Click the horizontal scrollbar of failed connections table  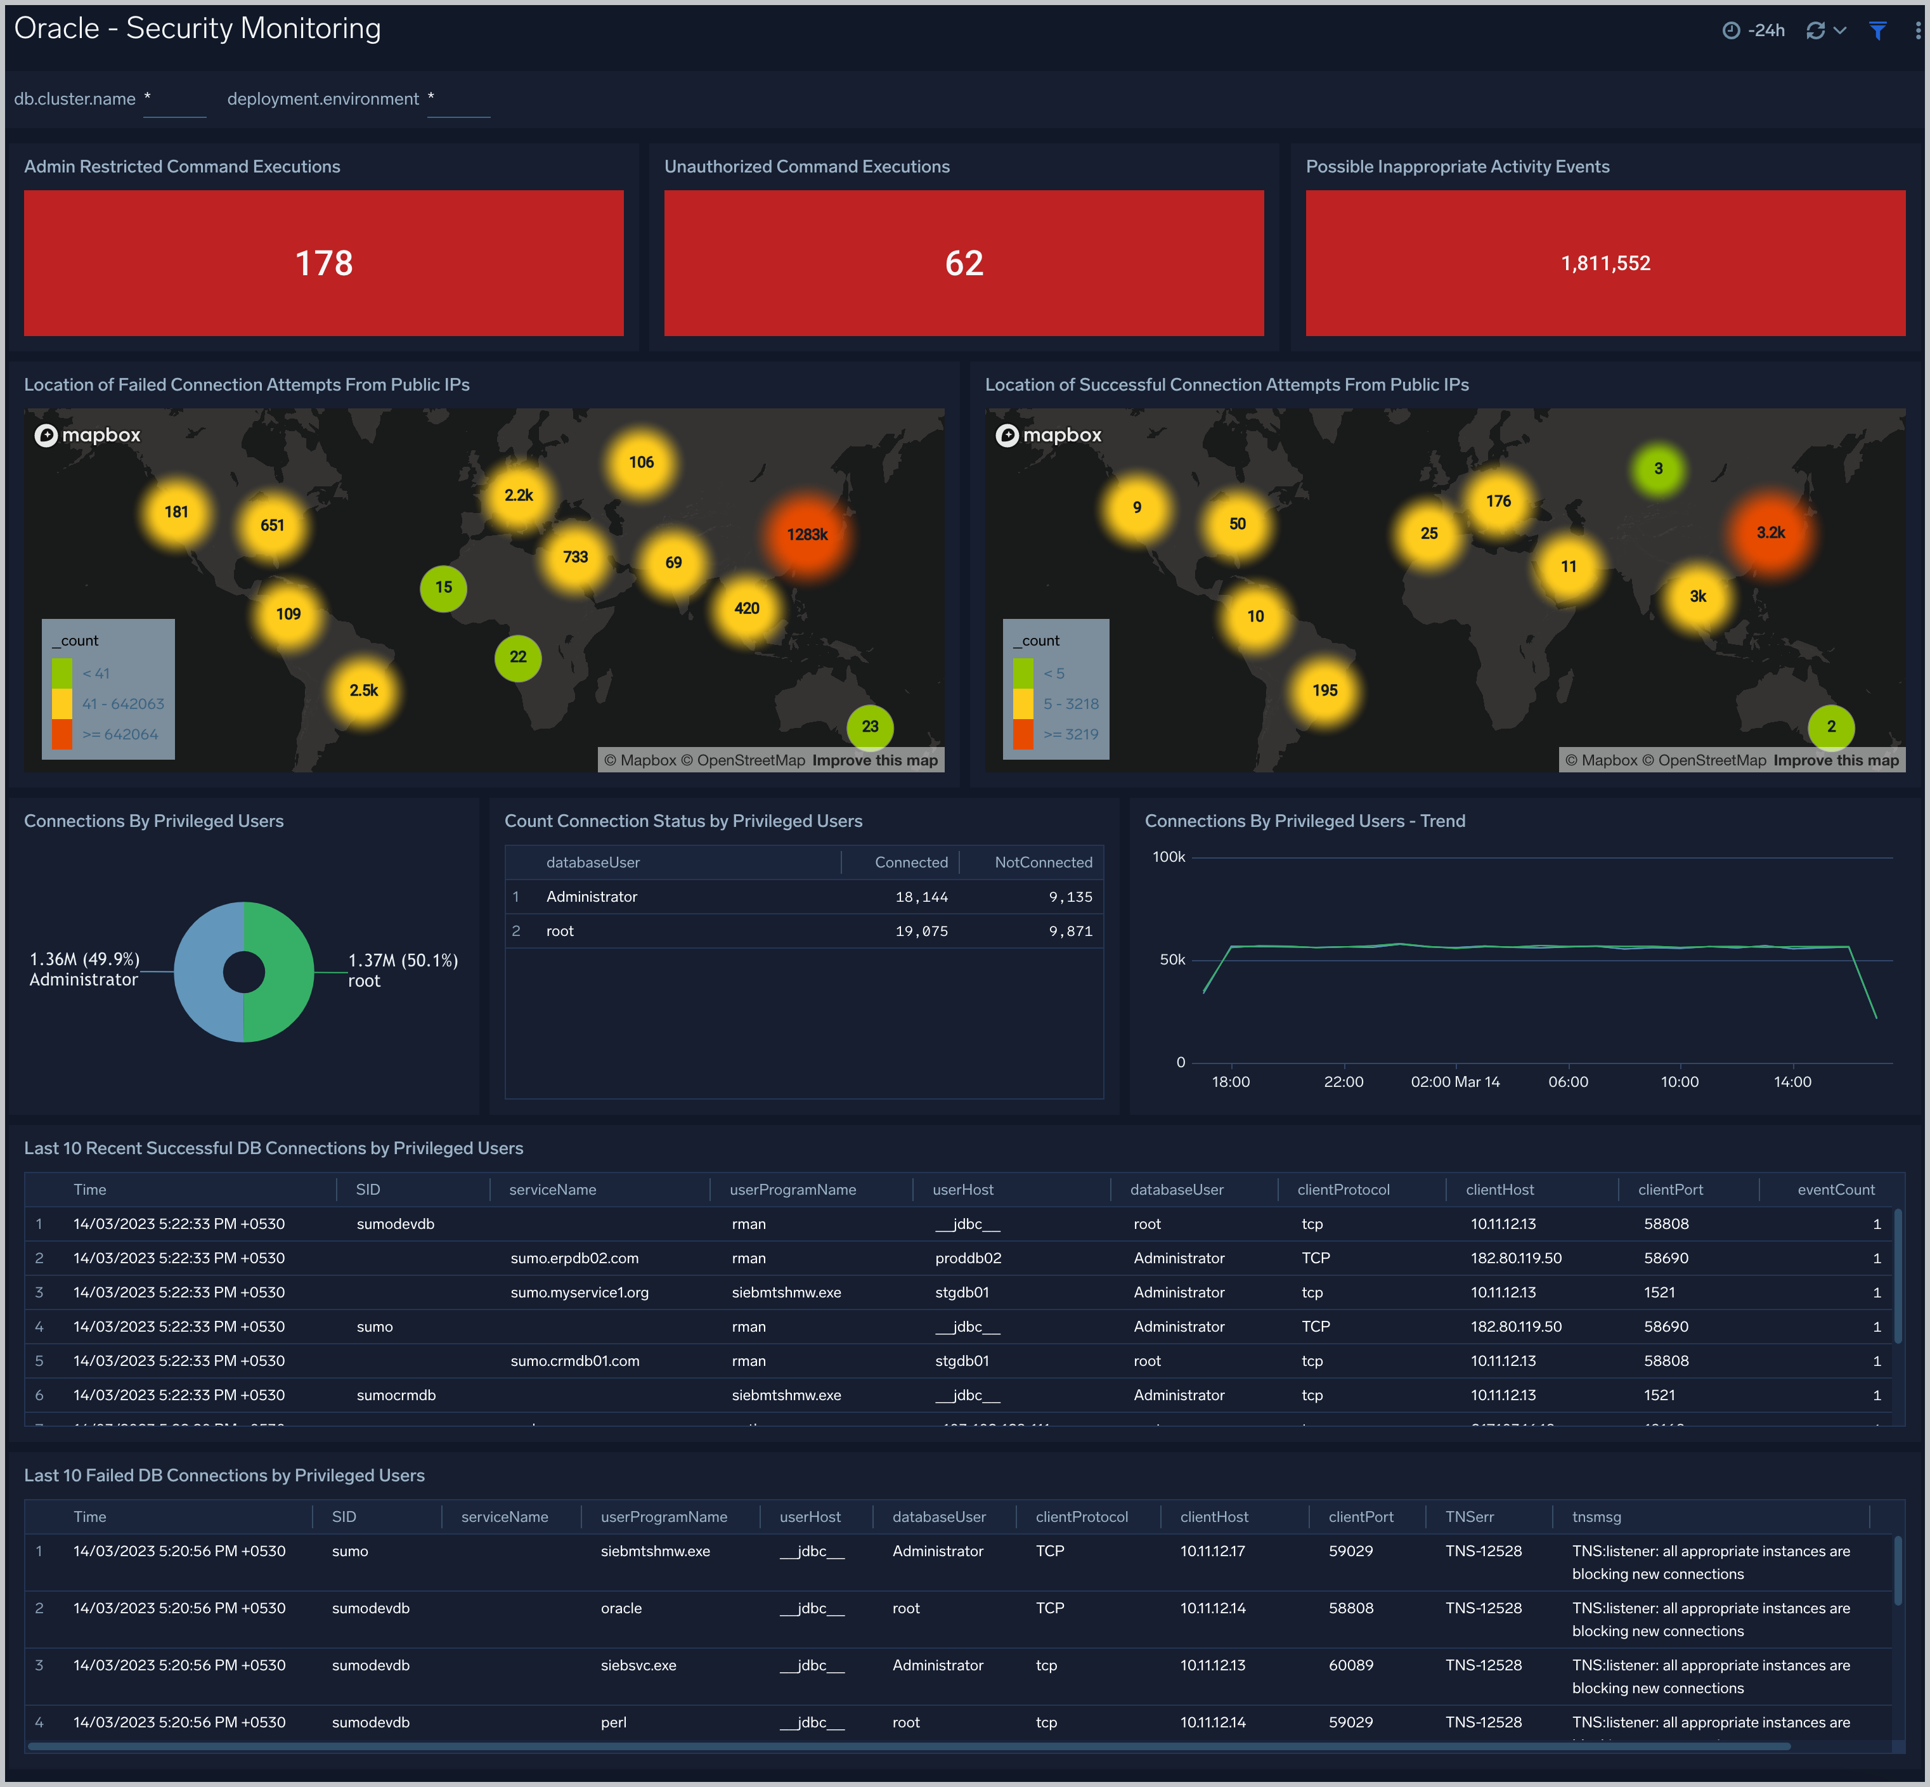[x=909, y=1746]
